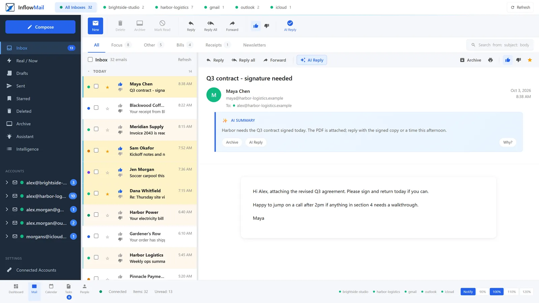Switch to the Bills tab
The width and height of the screenshot is (539, 303).
184,45
